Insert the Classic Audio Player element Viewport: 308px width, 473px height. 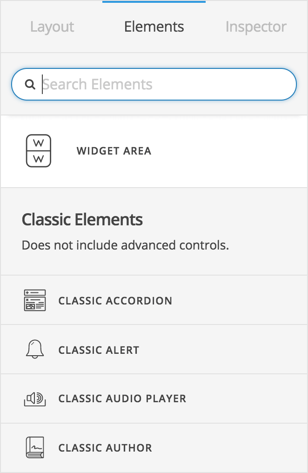(x=122, y=399)
